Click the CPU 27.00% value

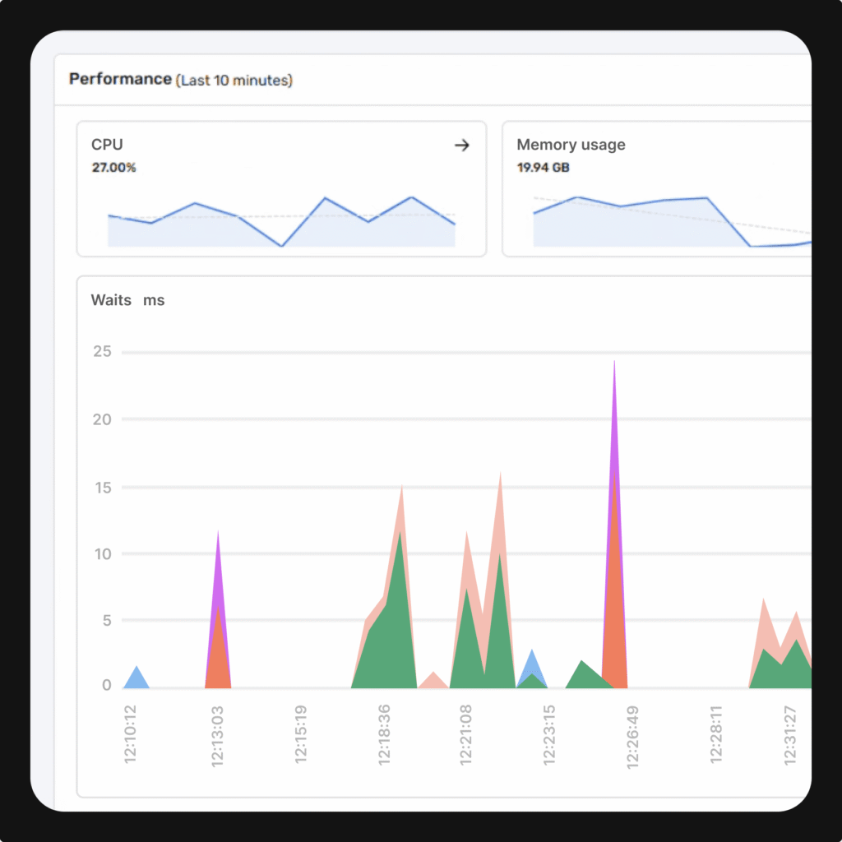[x=113, y=168]
